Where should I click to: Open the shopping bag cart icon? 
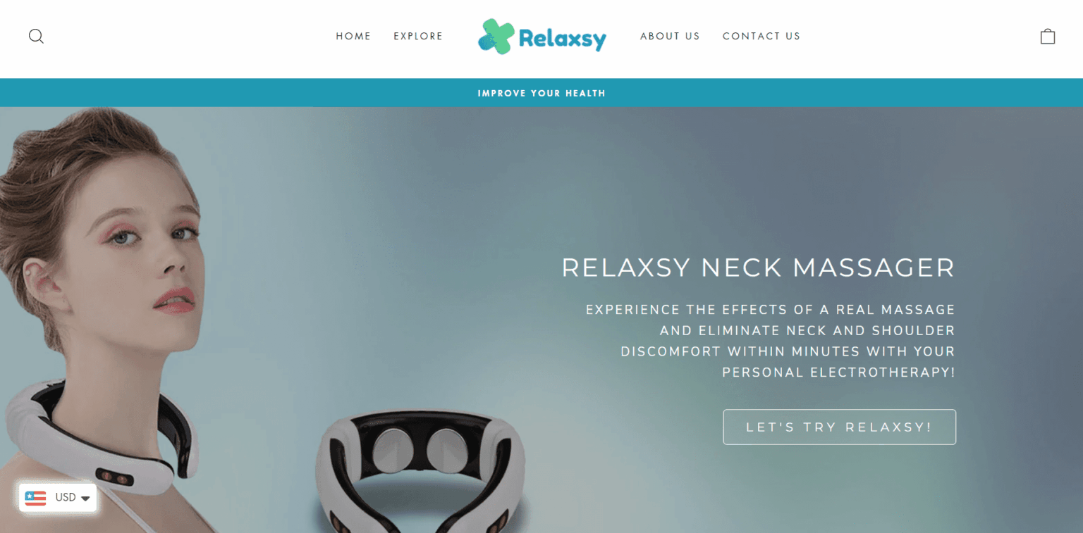[1048, 36]
